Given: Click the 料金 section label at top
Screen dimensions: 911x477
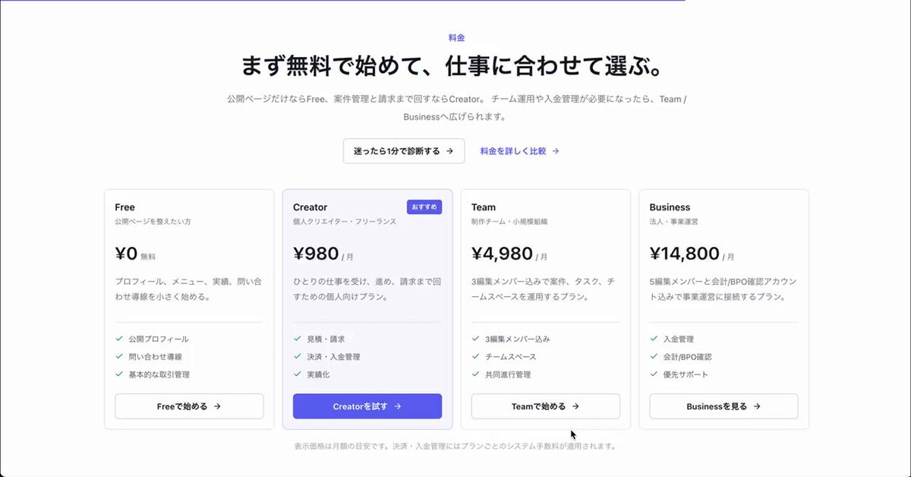Looking at the screenshot, I should tap(456, 37).
